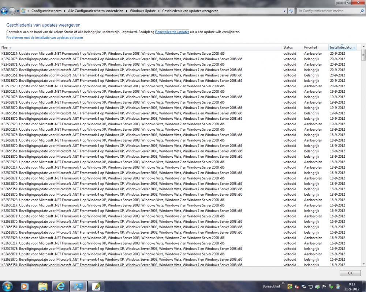Open 'Problemen met de installatie van updates oplossen'
Viewport: 366px width, 292px height.
tap(45, 38)
